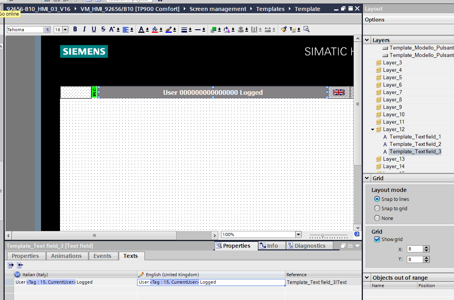Image resolution: width=454 pixels, height=300 pixels.
Task: Click the grid Y value spinner
Action: 426,259
